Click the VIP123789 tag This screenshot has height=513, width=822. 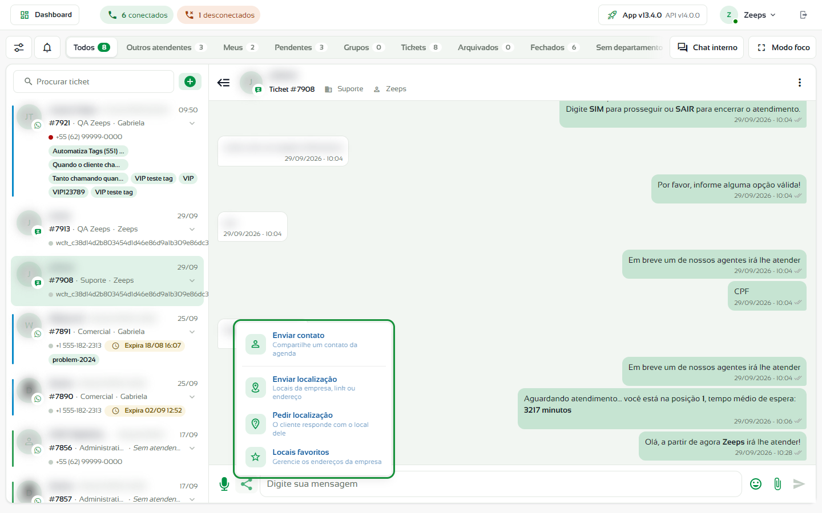click(68, 192)
